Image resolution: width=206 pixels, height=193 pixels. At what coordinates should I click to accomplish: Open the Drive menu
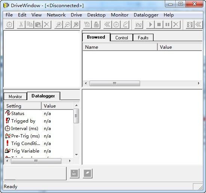[x=76, y=15]
